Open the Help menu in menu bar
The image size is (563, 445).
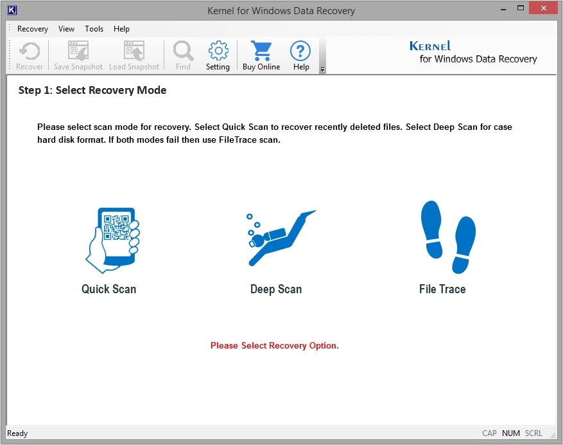point(121,29)
